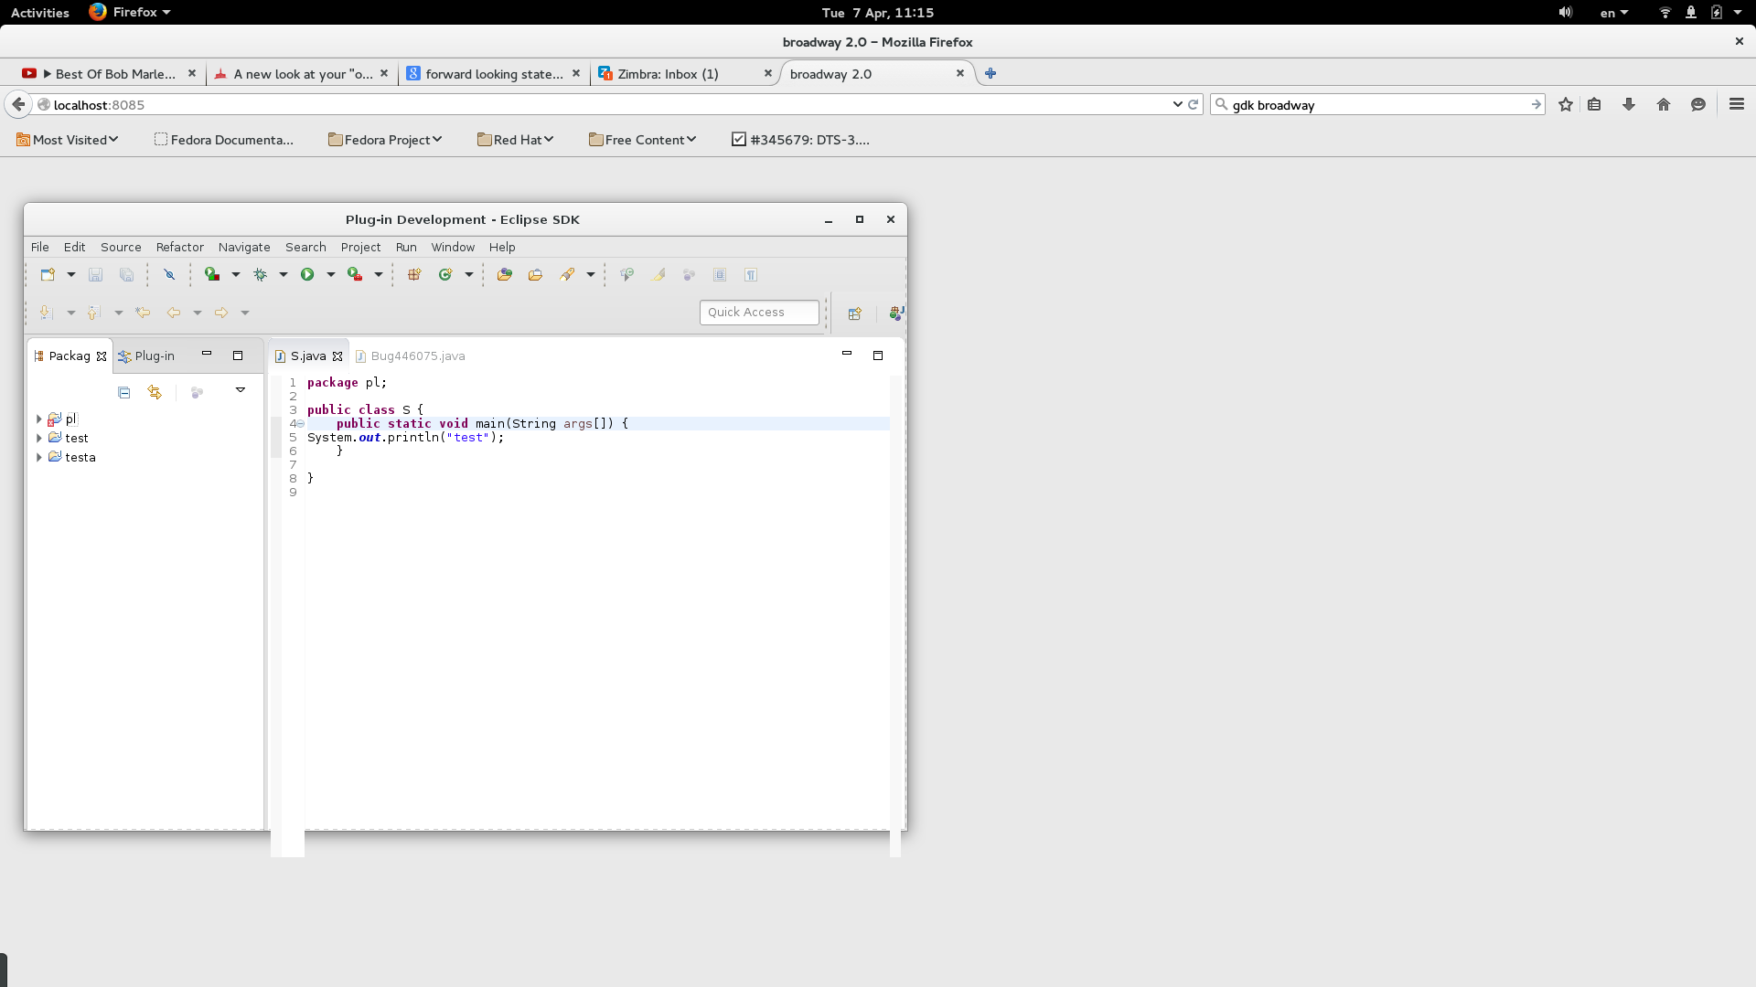The height and width of the screenshot is (987, 1756).
Task: Toggle Show Whitespace Characters pilcrow icon
Action: pyautogui.click(x=751, y=274)
